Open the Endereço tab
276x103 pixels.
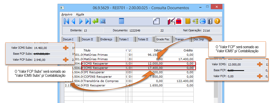(x=107, y=39)
